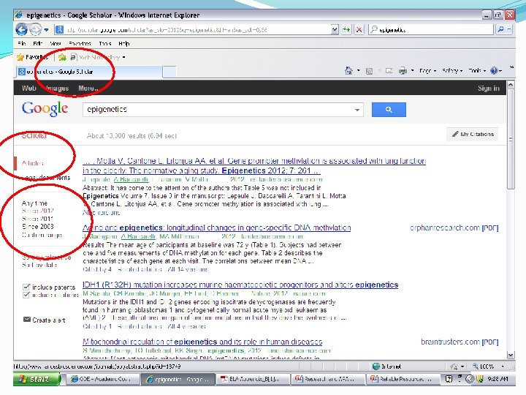Viewport: 526px width, 395px height.
Task: Click the Windows Start button
Action: click(x=37, y=379)
